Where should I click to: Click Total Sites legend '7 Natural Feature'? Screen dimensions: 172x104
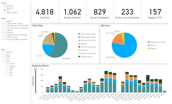[85, 57]
